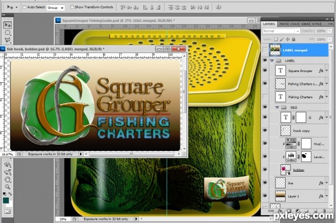This screenshot has height=223, width=336.
Task: Enable Show Transform Controls checkbox
Action: (72, 7)
